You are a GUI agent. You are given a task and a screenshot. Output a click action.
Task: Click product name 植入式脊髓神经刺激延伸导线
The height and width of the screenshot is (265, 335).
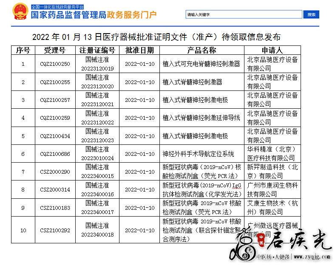point(201,118)
